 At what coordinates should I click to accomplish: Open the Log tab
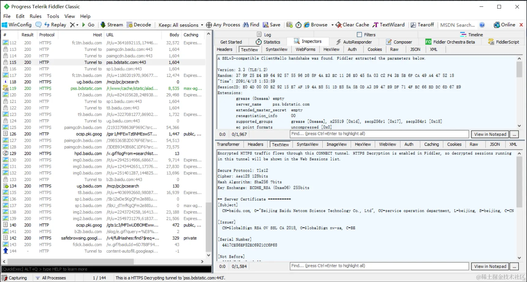click(264, 35)
